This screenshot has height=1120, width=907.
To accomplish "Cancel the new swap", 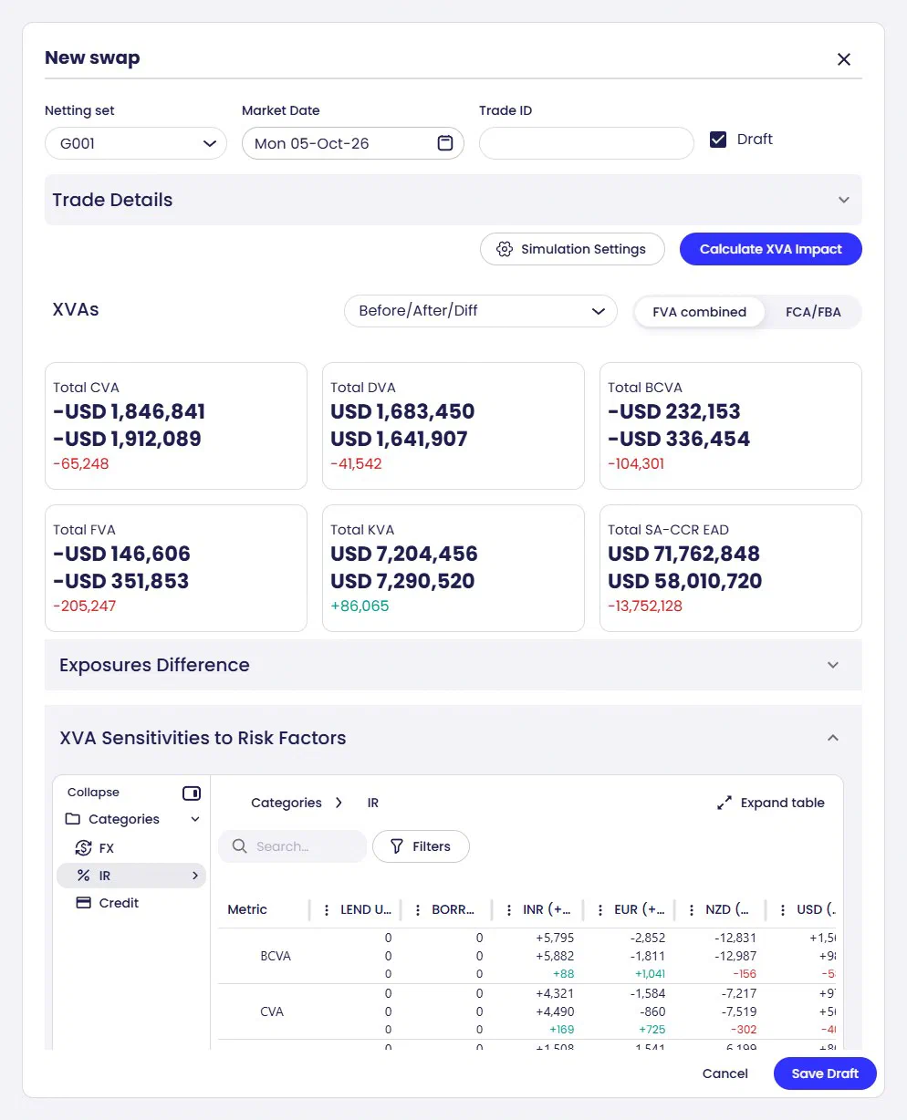I will point(725,1073).
